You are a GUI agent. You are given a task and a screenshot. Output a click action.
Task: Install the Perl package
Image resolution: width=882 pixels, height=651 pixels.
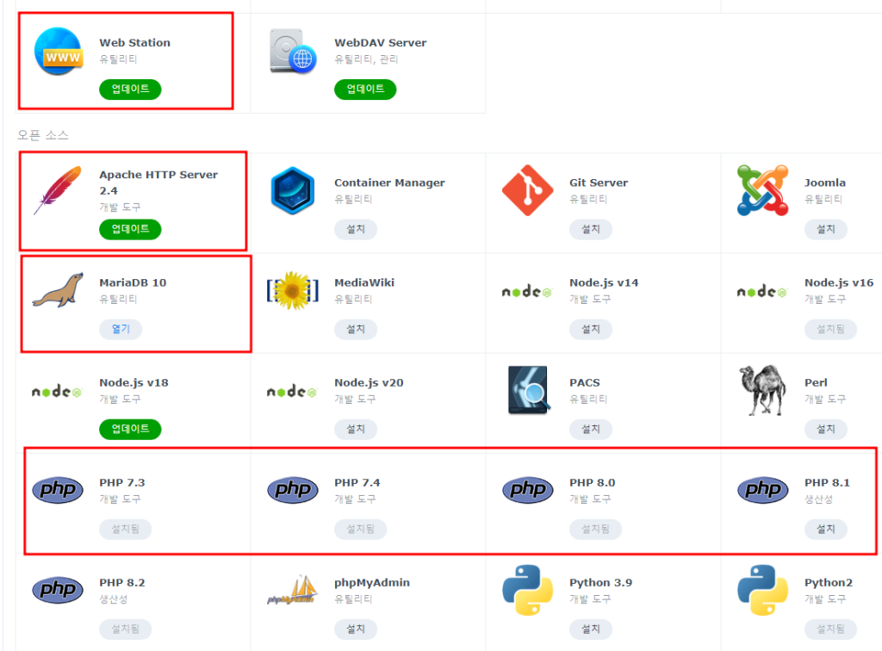pyautogui.click(x=826, y=429)
